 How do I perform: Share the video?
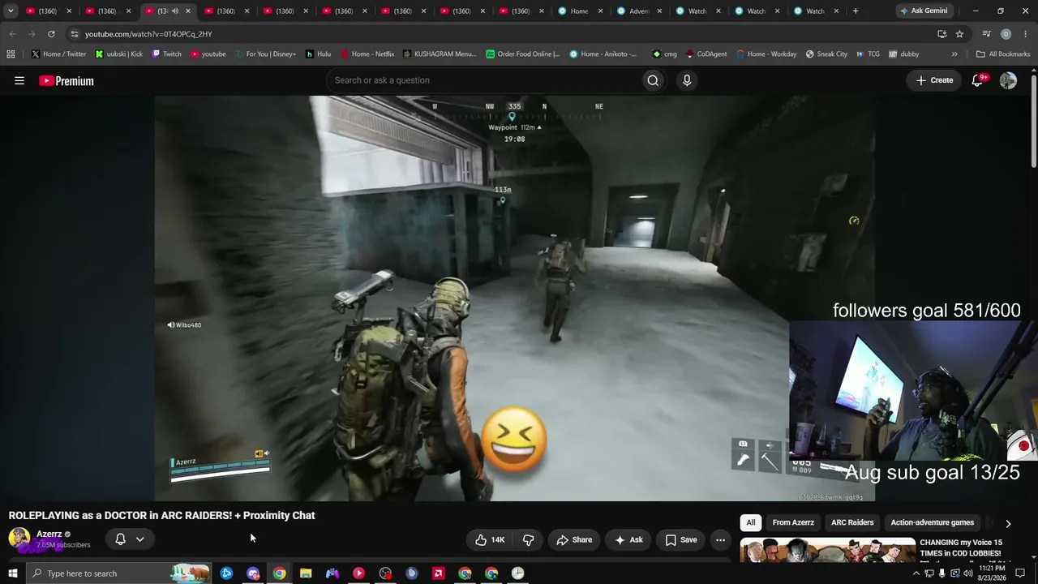(x=574, y=539)
